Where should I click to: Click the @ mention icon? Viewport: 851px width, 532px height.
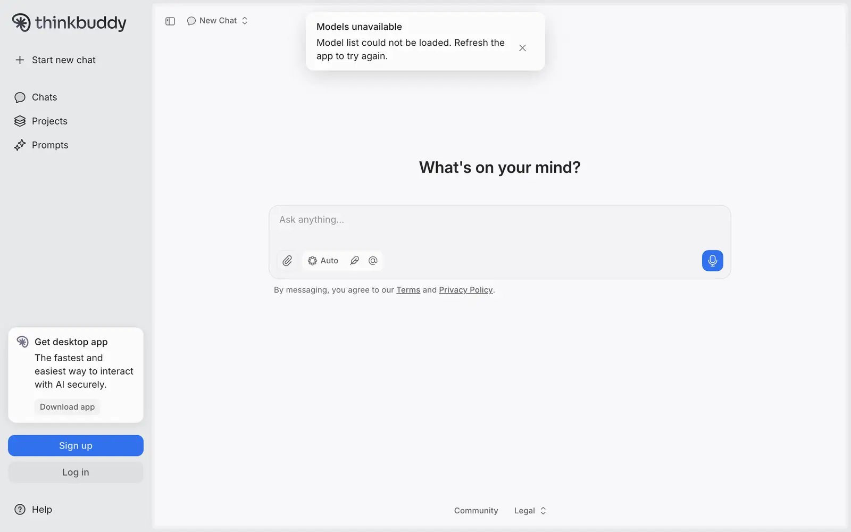pyautogui.click(x=373, y=261)
